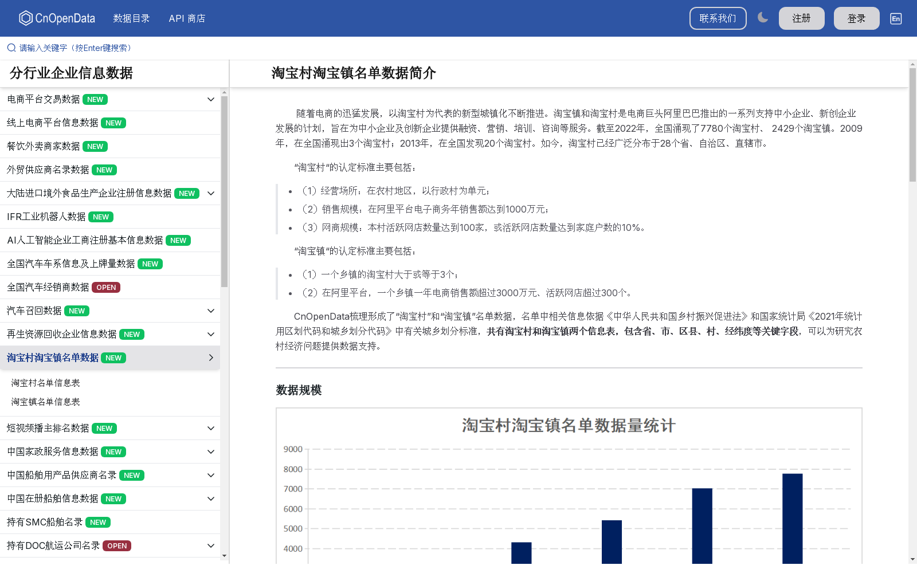The width and height of the screenshot is (917, 573).
Task: Focus the keyword search input field
Action: coord(76,48)
